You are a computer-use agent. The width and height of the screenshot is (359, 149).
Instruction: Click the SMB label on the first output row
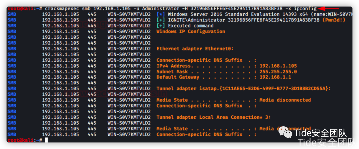tap(12, 14)
